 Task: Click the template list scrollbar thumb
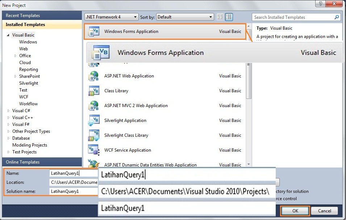point(249,81)
